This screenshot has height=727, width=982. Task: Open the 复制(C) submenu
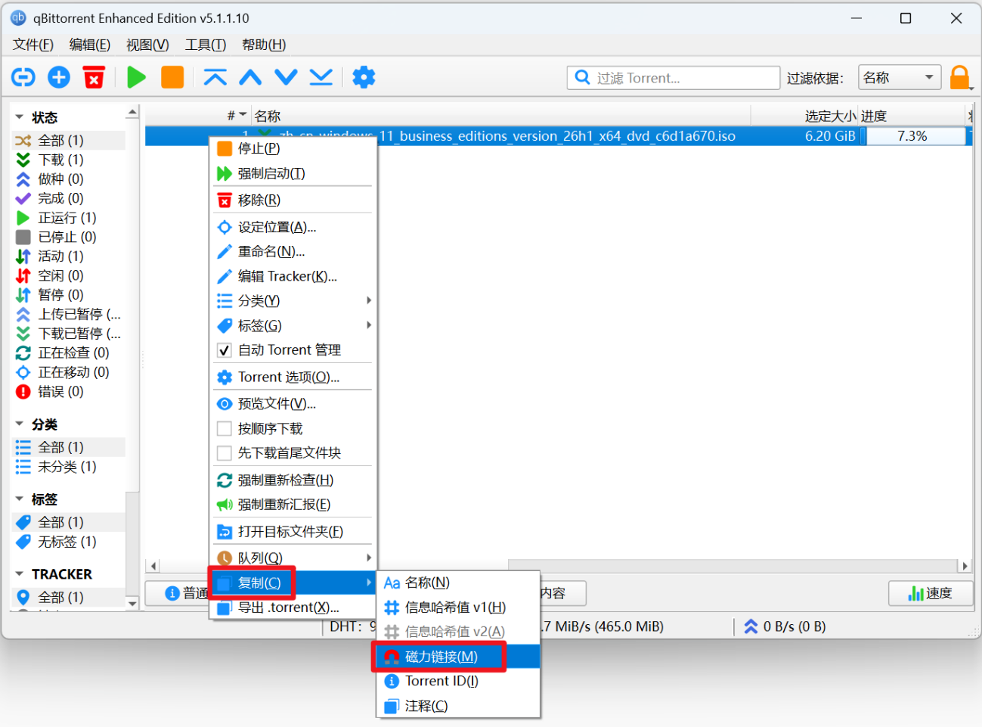(293, 583)
